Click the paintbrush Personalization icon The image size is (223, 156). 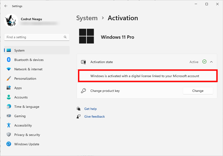point(9,79)
